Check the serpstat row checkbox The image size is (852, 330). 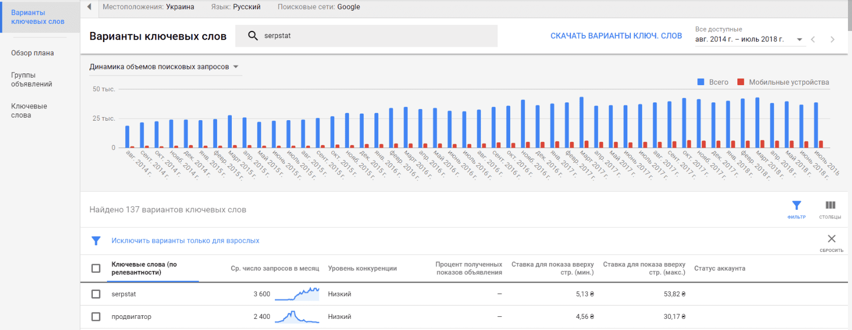pos(96,294)
